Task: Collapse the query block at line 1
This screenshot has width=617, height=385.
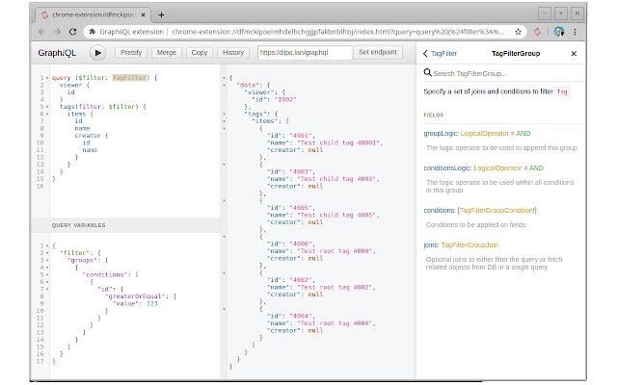Action: point(47,78)
